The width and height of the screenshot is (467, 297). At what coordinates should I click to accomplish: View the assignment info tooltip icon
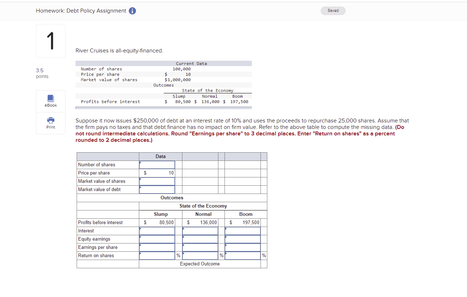tap(132, 11)
